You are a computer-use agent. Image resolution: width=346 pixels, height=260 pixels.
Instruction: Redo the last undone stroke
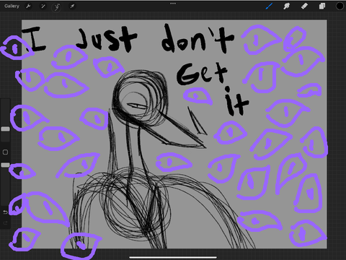pos(5,223)
